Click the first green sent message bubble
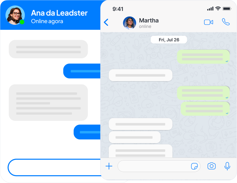 (x=203, y=57)
